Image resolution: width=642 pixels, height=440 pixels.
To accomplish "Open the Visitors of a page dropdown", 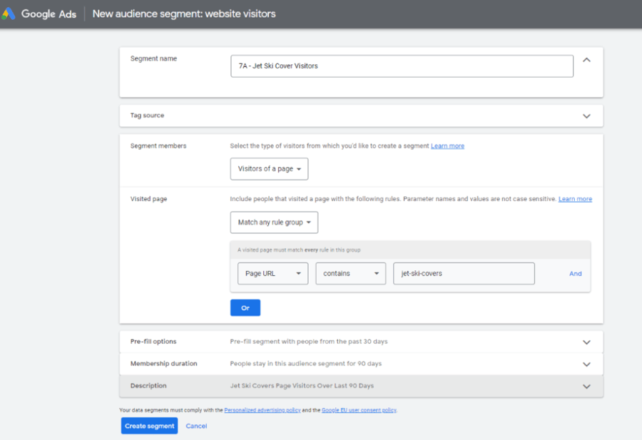I will tap(267, 169).
